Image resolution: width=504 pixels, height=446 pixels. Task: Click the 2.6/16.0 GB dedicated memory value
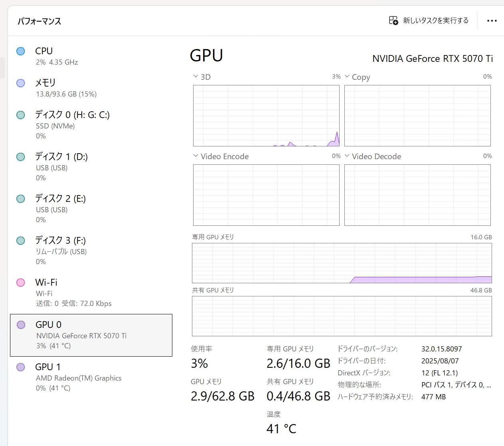point(298,363)
